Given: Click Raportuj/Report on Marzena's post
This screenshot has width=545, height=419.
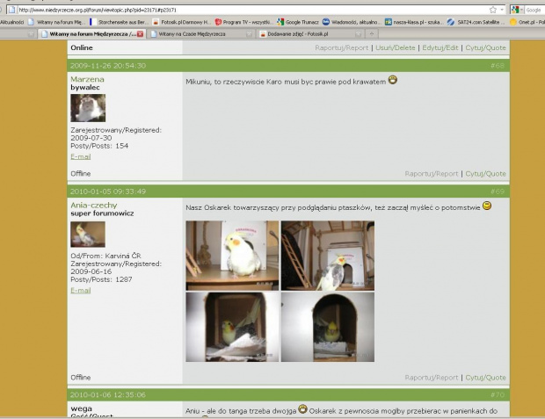Looking at the screenshot, I should click(x=432, y=174).
